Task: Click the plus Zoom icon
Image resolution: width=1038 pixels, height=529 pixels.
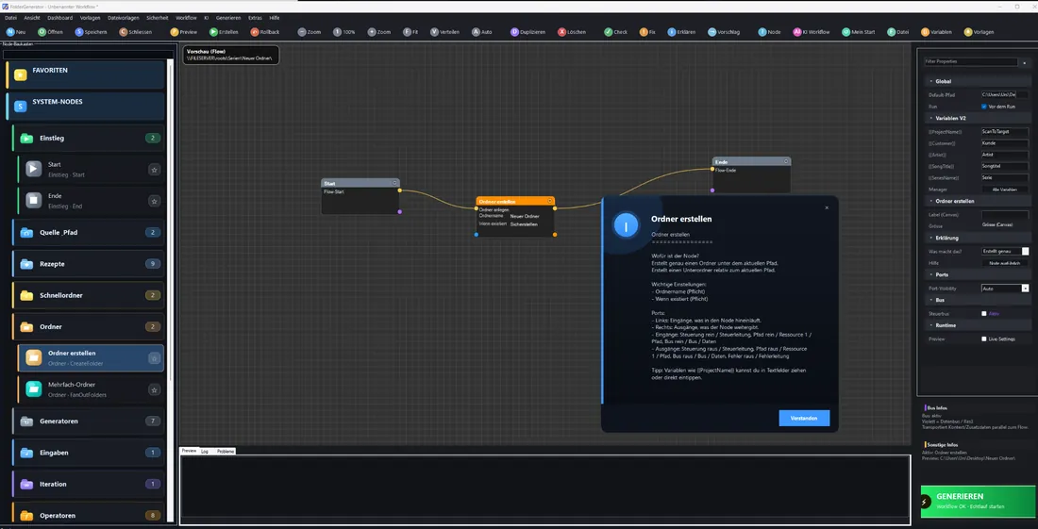Action: [x=372, y=32]
